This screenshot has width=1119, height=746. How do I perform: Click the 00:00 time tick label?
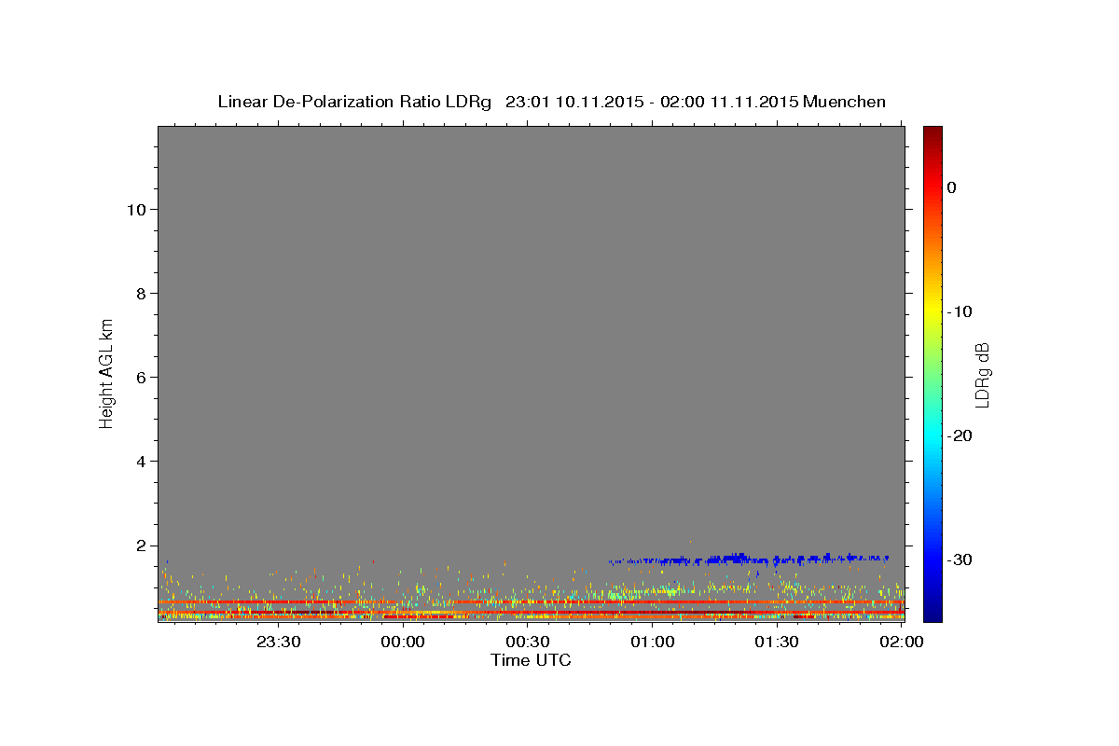point(404,642)
